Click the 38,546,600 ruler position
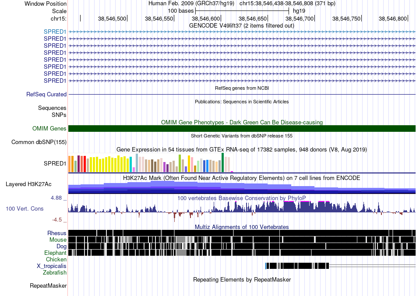Viewport: 416px width, 296px height. 206,18
